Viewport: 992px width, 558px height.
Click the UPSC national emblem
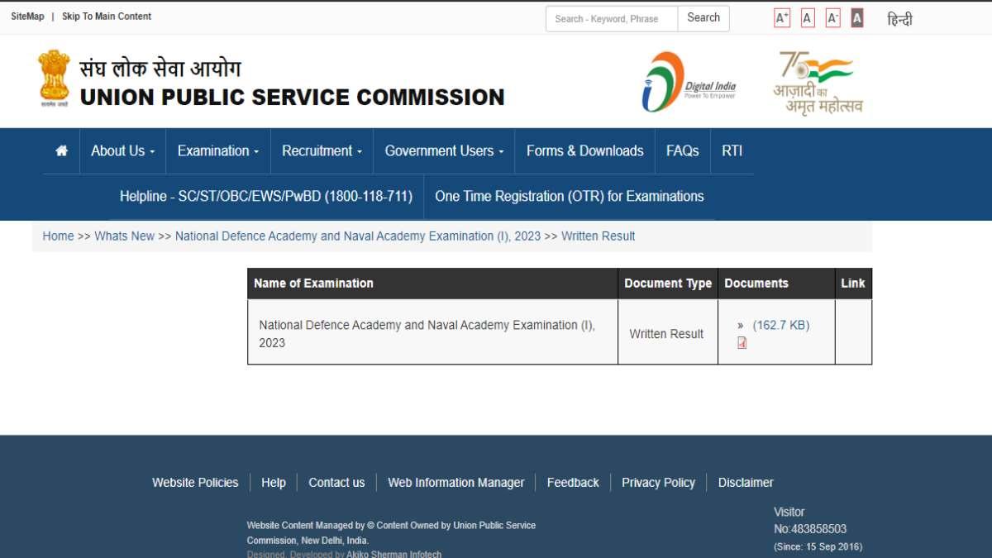(x=53, y=76)
